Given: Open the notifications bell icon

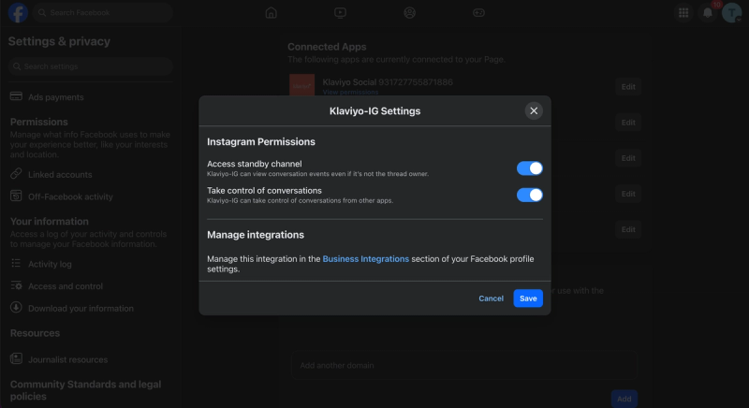Looking at the screenshot, I should (x=708, y=13).
